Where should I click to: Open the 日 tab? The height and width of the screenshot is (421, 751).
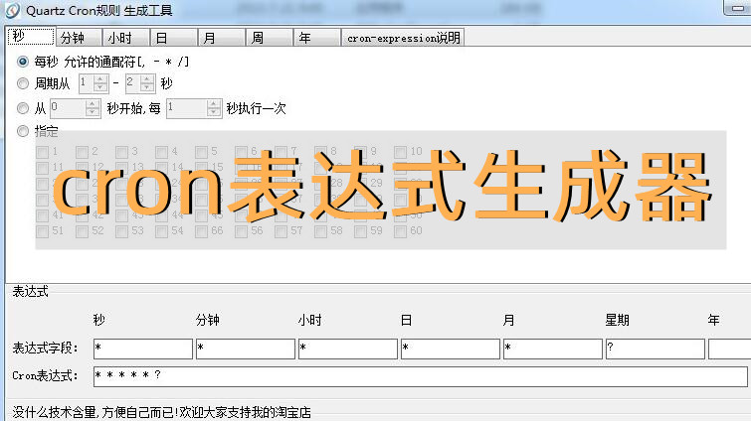(174, 38)
